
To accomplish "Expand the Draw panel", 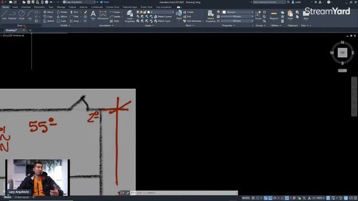I will [21, 26].
